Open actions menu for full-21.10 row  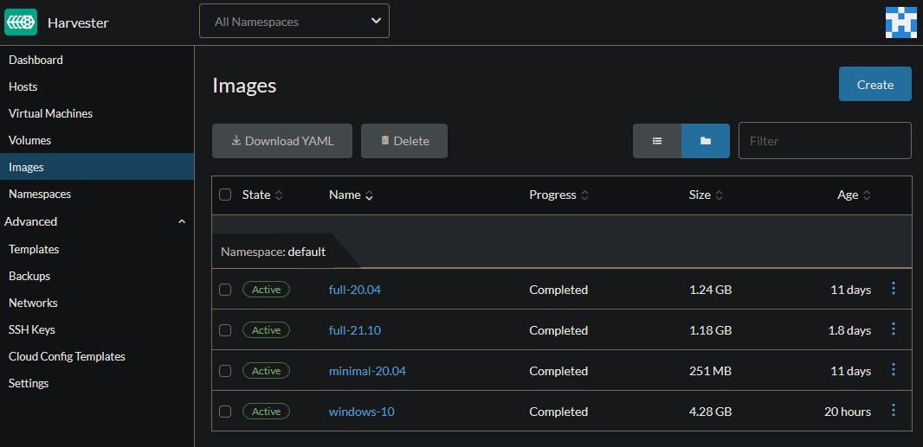pos(893,329)
